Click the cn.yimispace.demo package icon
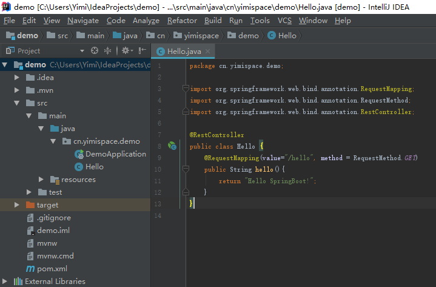The width and height of the screenshot is (436, 287). pyautogui.click(x=67, y=141)
